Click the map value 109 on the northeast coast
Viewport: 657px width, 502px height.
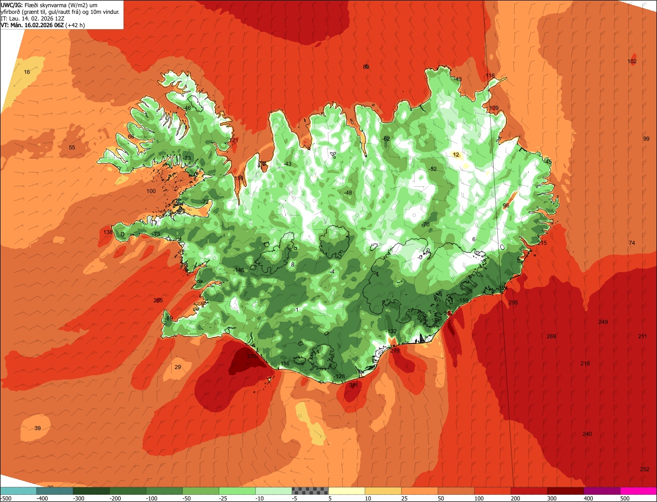[494, 108]
